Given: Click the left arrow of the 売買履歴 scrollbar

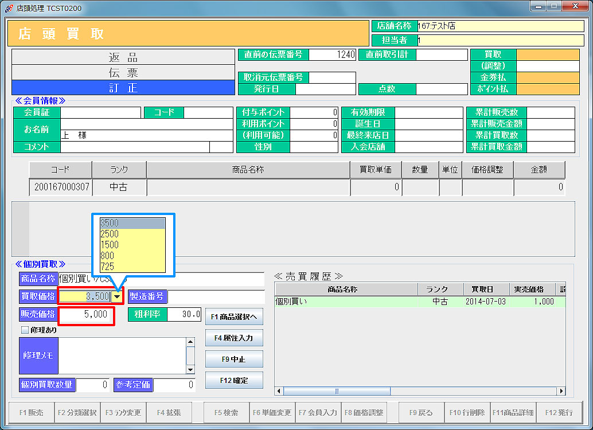Looking at the screenshot, I should pos(279,391).
